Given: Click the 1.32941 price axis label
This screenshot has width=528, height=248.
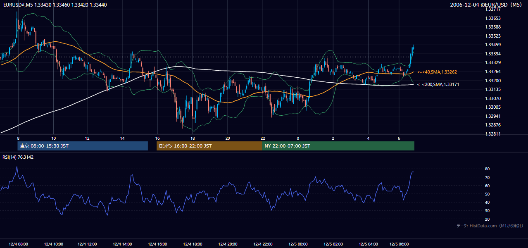Looking at the screenshot, I should [x=493, y=116].
